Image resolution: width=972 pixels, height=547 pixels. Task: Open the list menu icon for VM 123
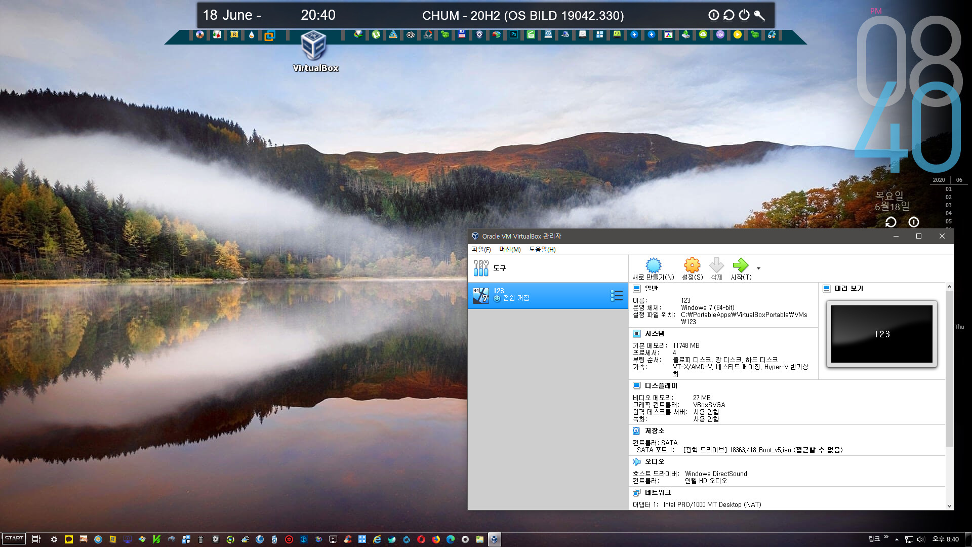(616, 296)
